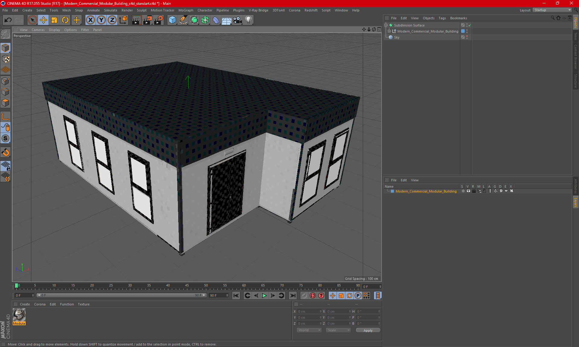Select Edges mode icon
Viewport: 579px width, 347px height.
[5, 92]
